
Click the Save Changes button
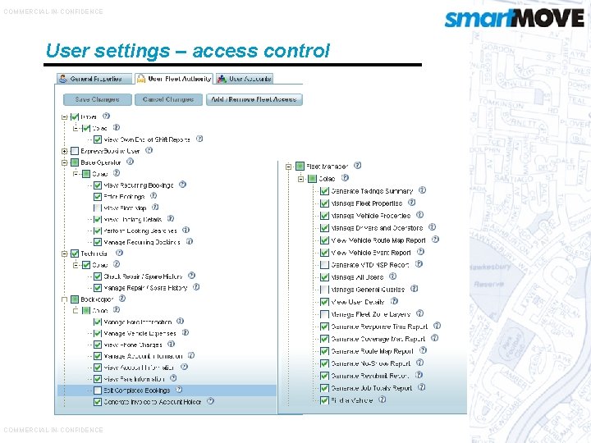click(x=97, y=99)
